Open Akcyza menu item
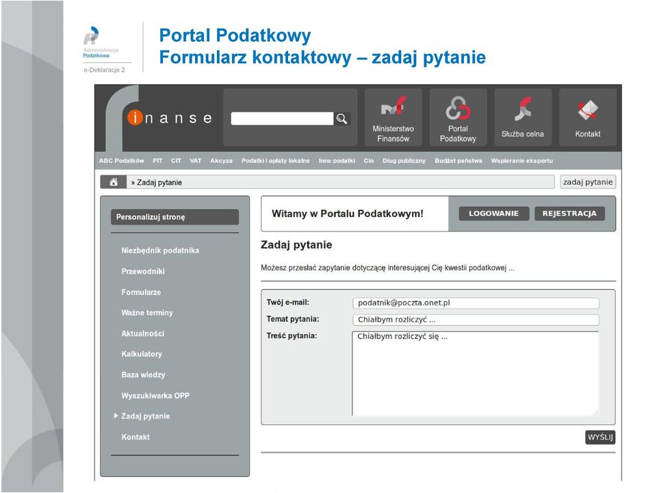This screenshot has height=493, width=657. [x=221, y=161]
